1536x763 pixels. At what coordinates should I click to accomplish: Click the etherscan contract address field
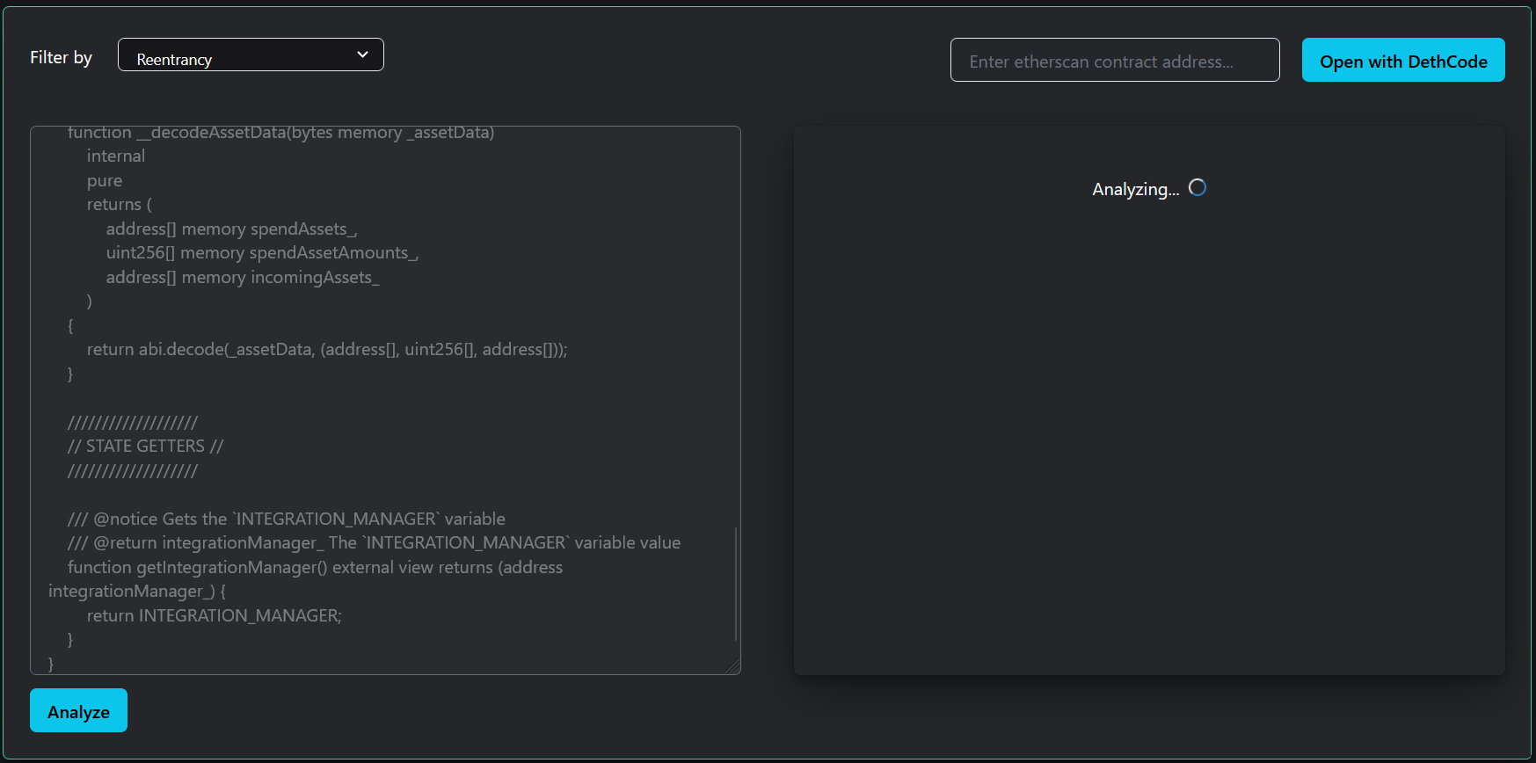1115,60
